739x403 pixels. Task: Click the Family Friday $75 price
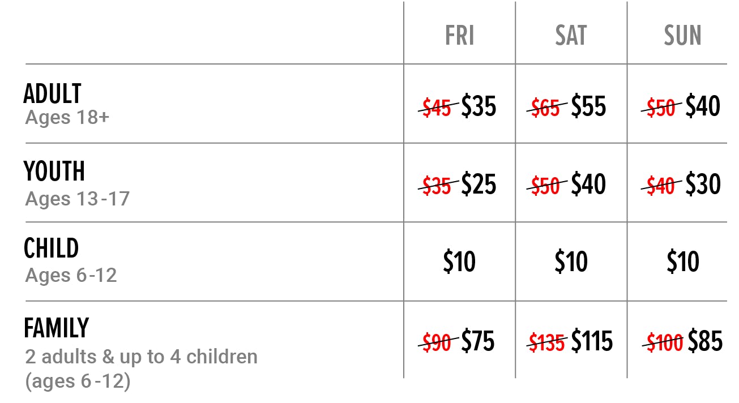point(479,341)
